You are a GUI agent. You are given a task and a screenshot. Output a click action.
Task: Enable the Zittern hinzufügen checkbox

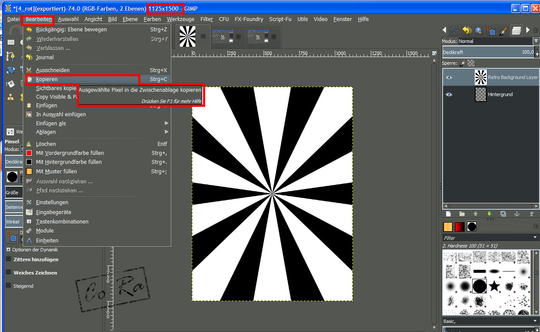coord(8,259)
